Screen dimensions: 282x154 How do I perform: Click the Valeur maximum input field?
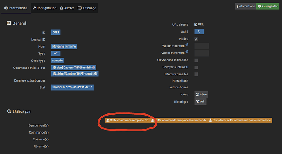201,53
